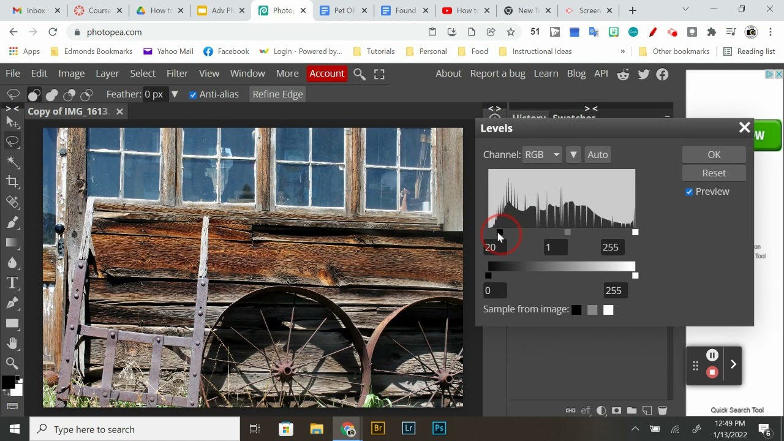Open Photopea Reddit page icon
The image size is (784, 441).
(623, 74)
